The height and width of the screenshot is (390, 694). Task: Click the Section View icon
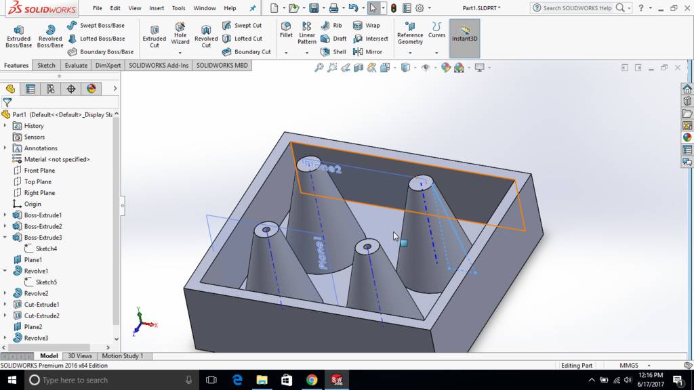(359, 68)
